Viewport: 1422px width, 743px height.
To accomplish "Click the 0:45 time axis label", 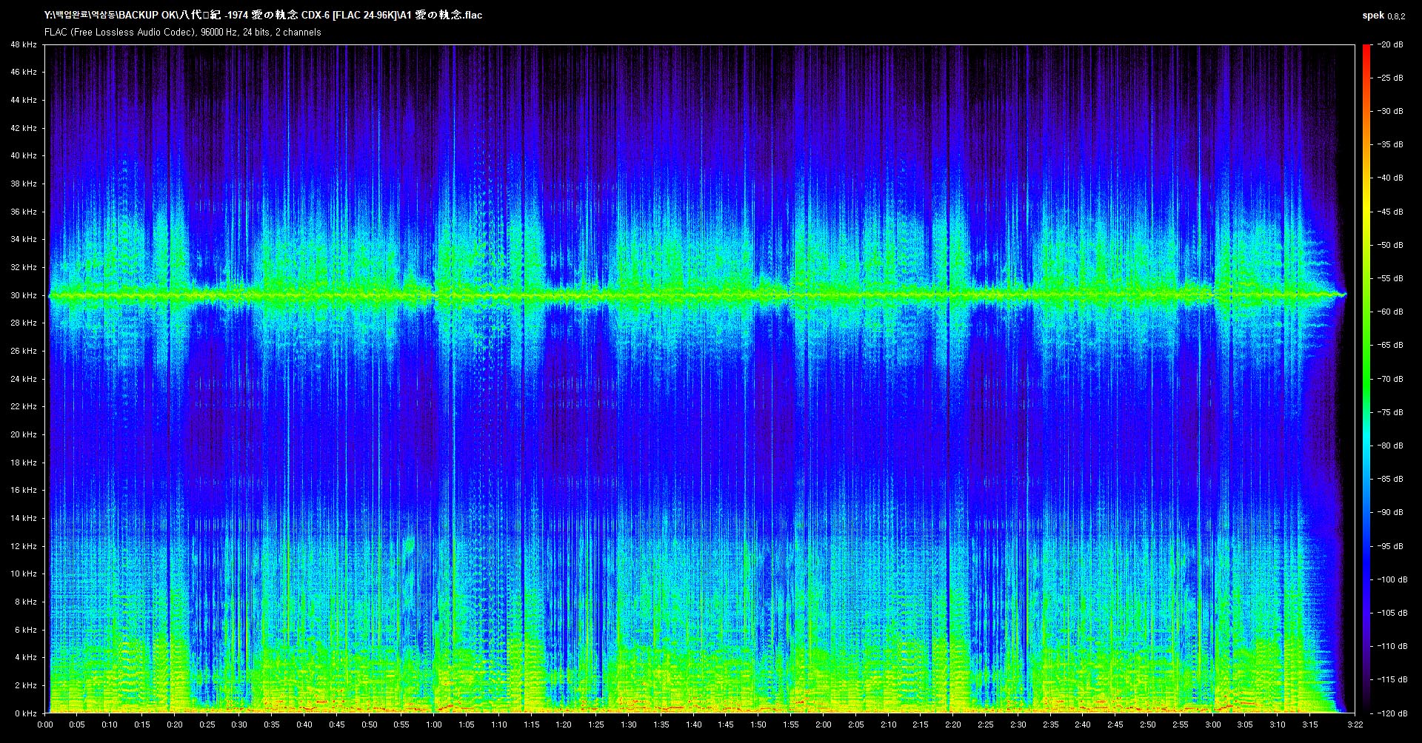I will (337, 724).
